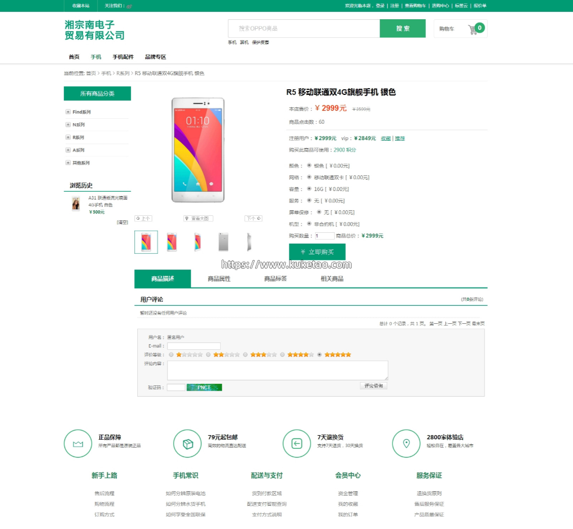
Task: Expand the Find系列 category
Action: (68, 112)
